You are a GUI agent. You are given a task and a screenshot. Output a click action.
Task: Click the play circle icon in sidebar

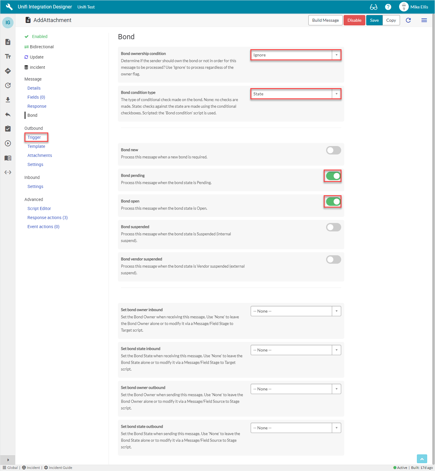click(x=8, y=143)
